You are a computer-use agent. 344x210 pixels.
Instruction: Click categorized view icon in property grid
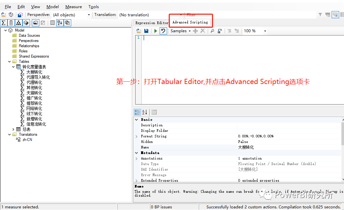[x=137, y=112]
